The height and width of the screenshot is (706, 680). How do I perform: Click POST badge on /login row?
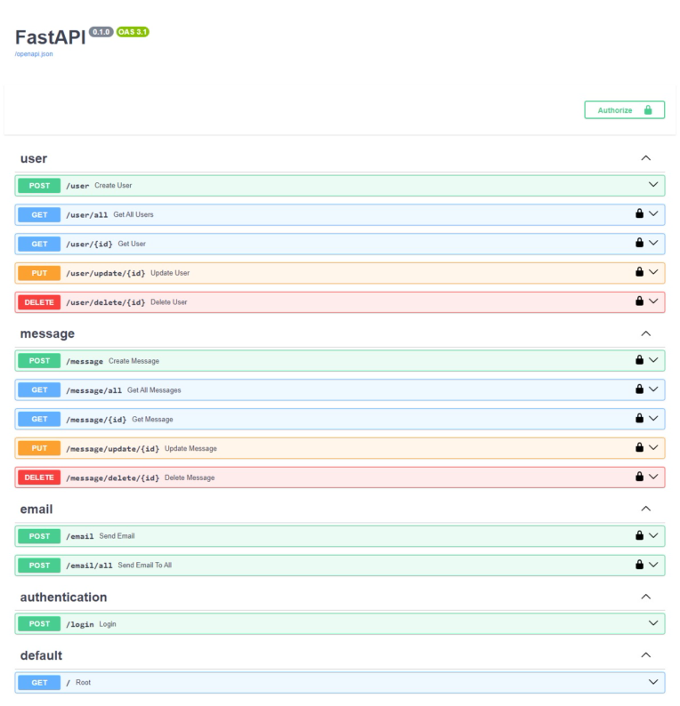[39, 623]
